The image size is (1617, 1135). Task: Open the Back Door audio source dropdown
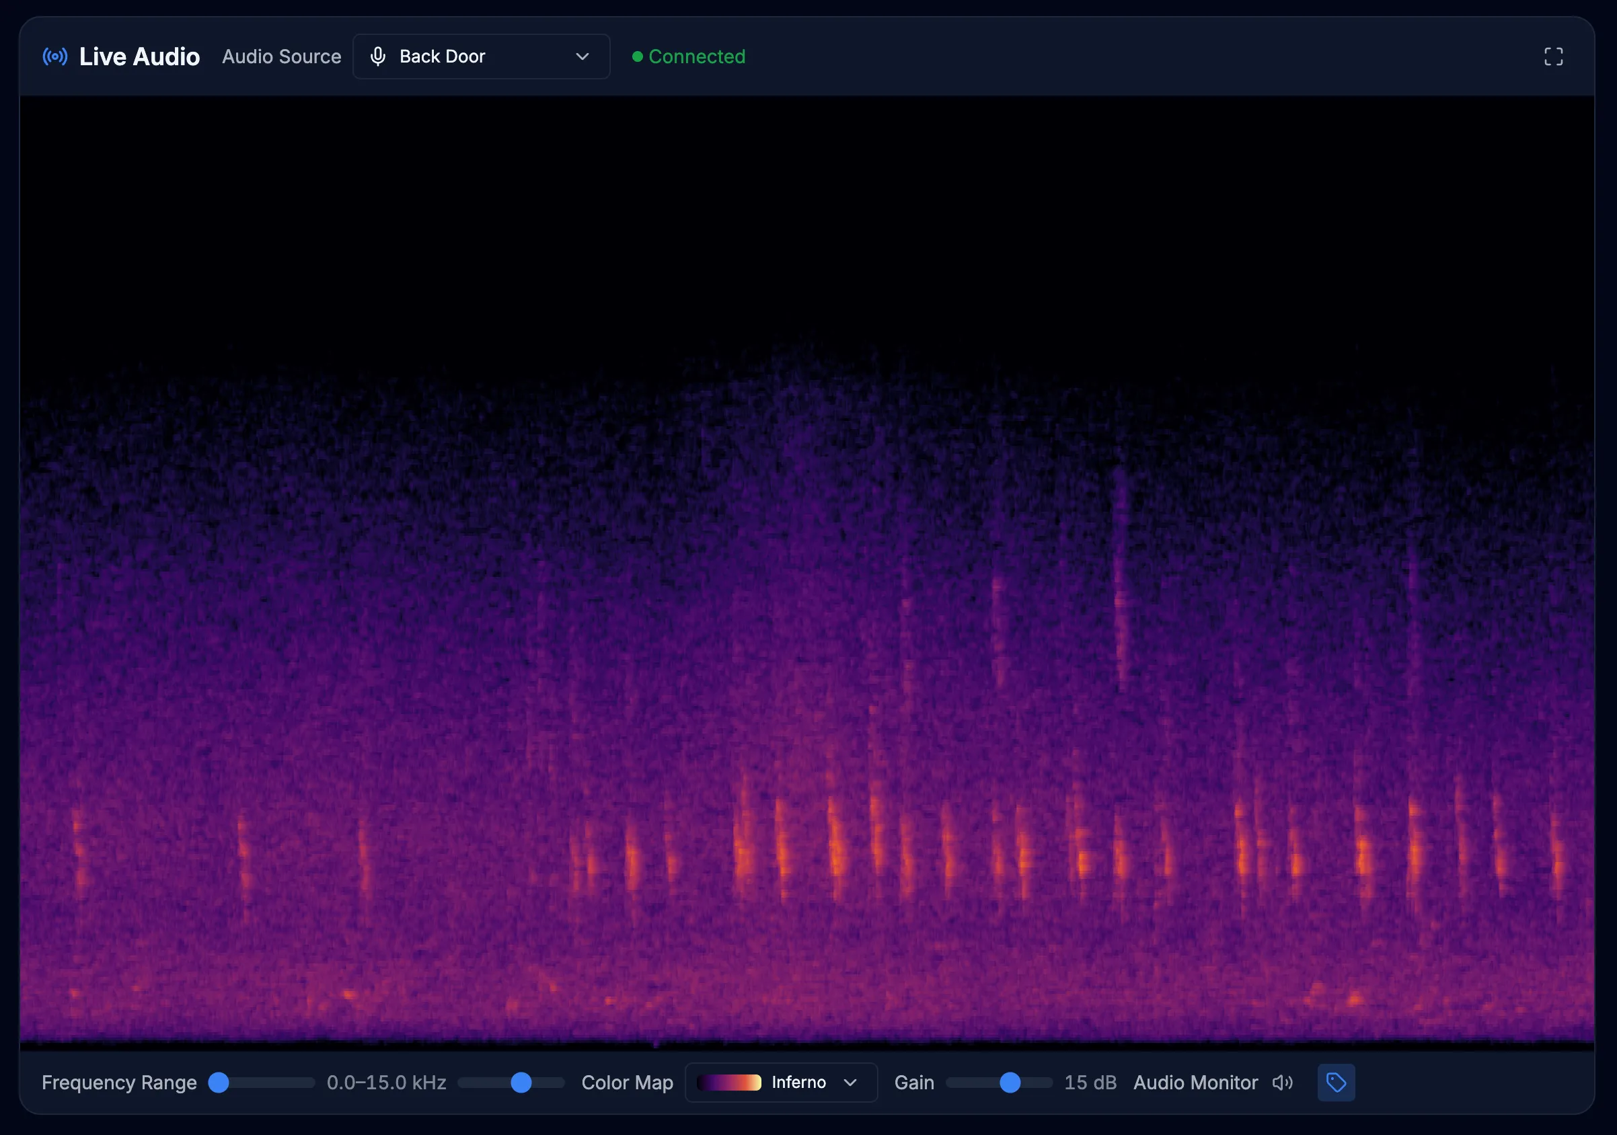[481, 56]
